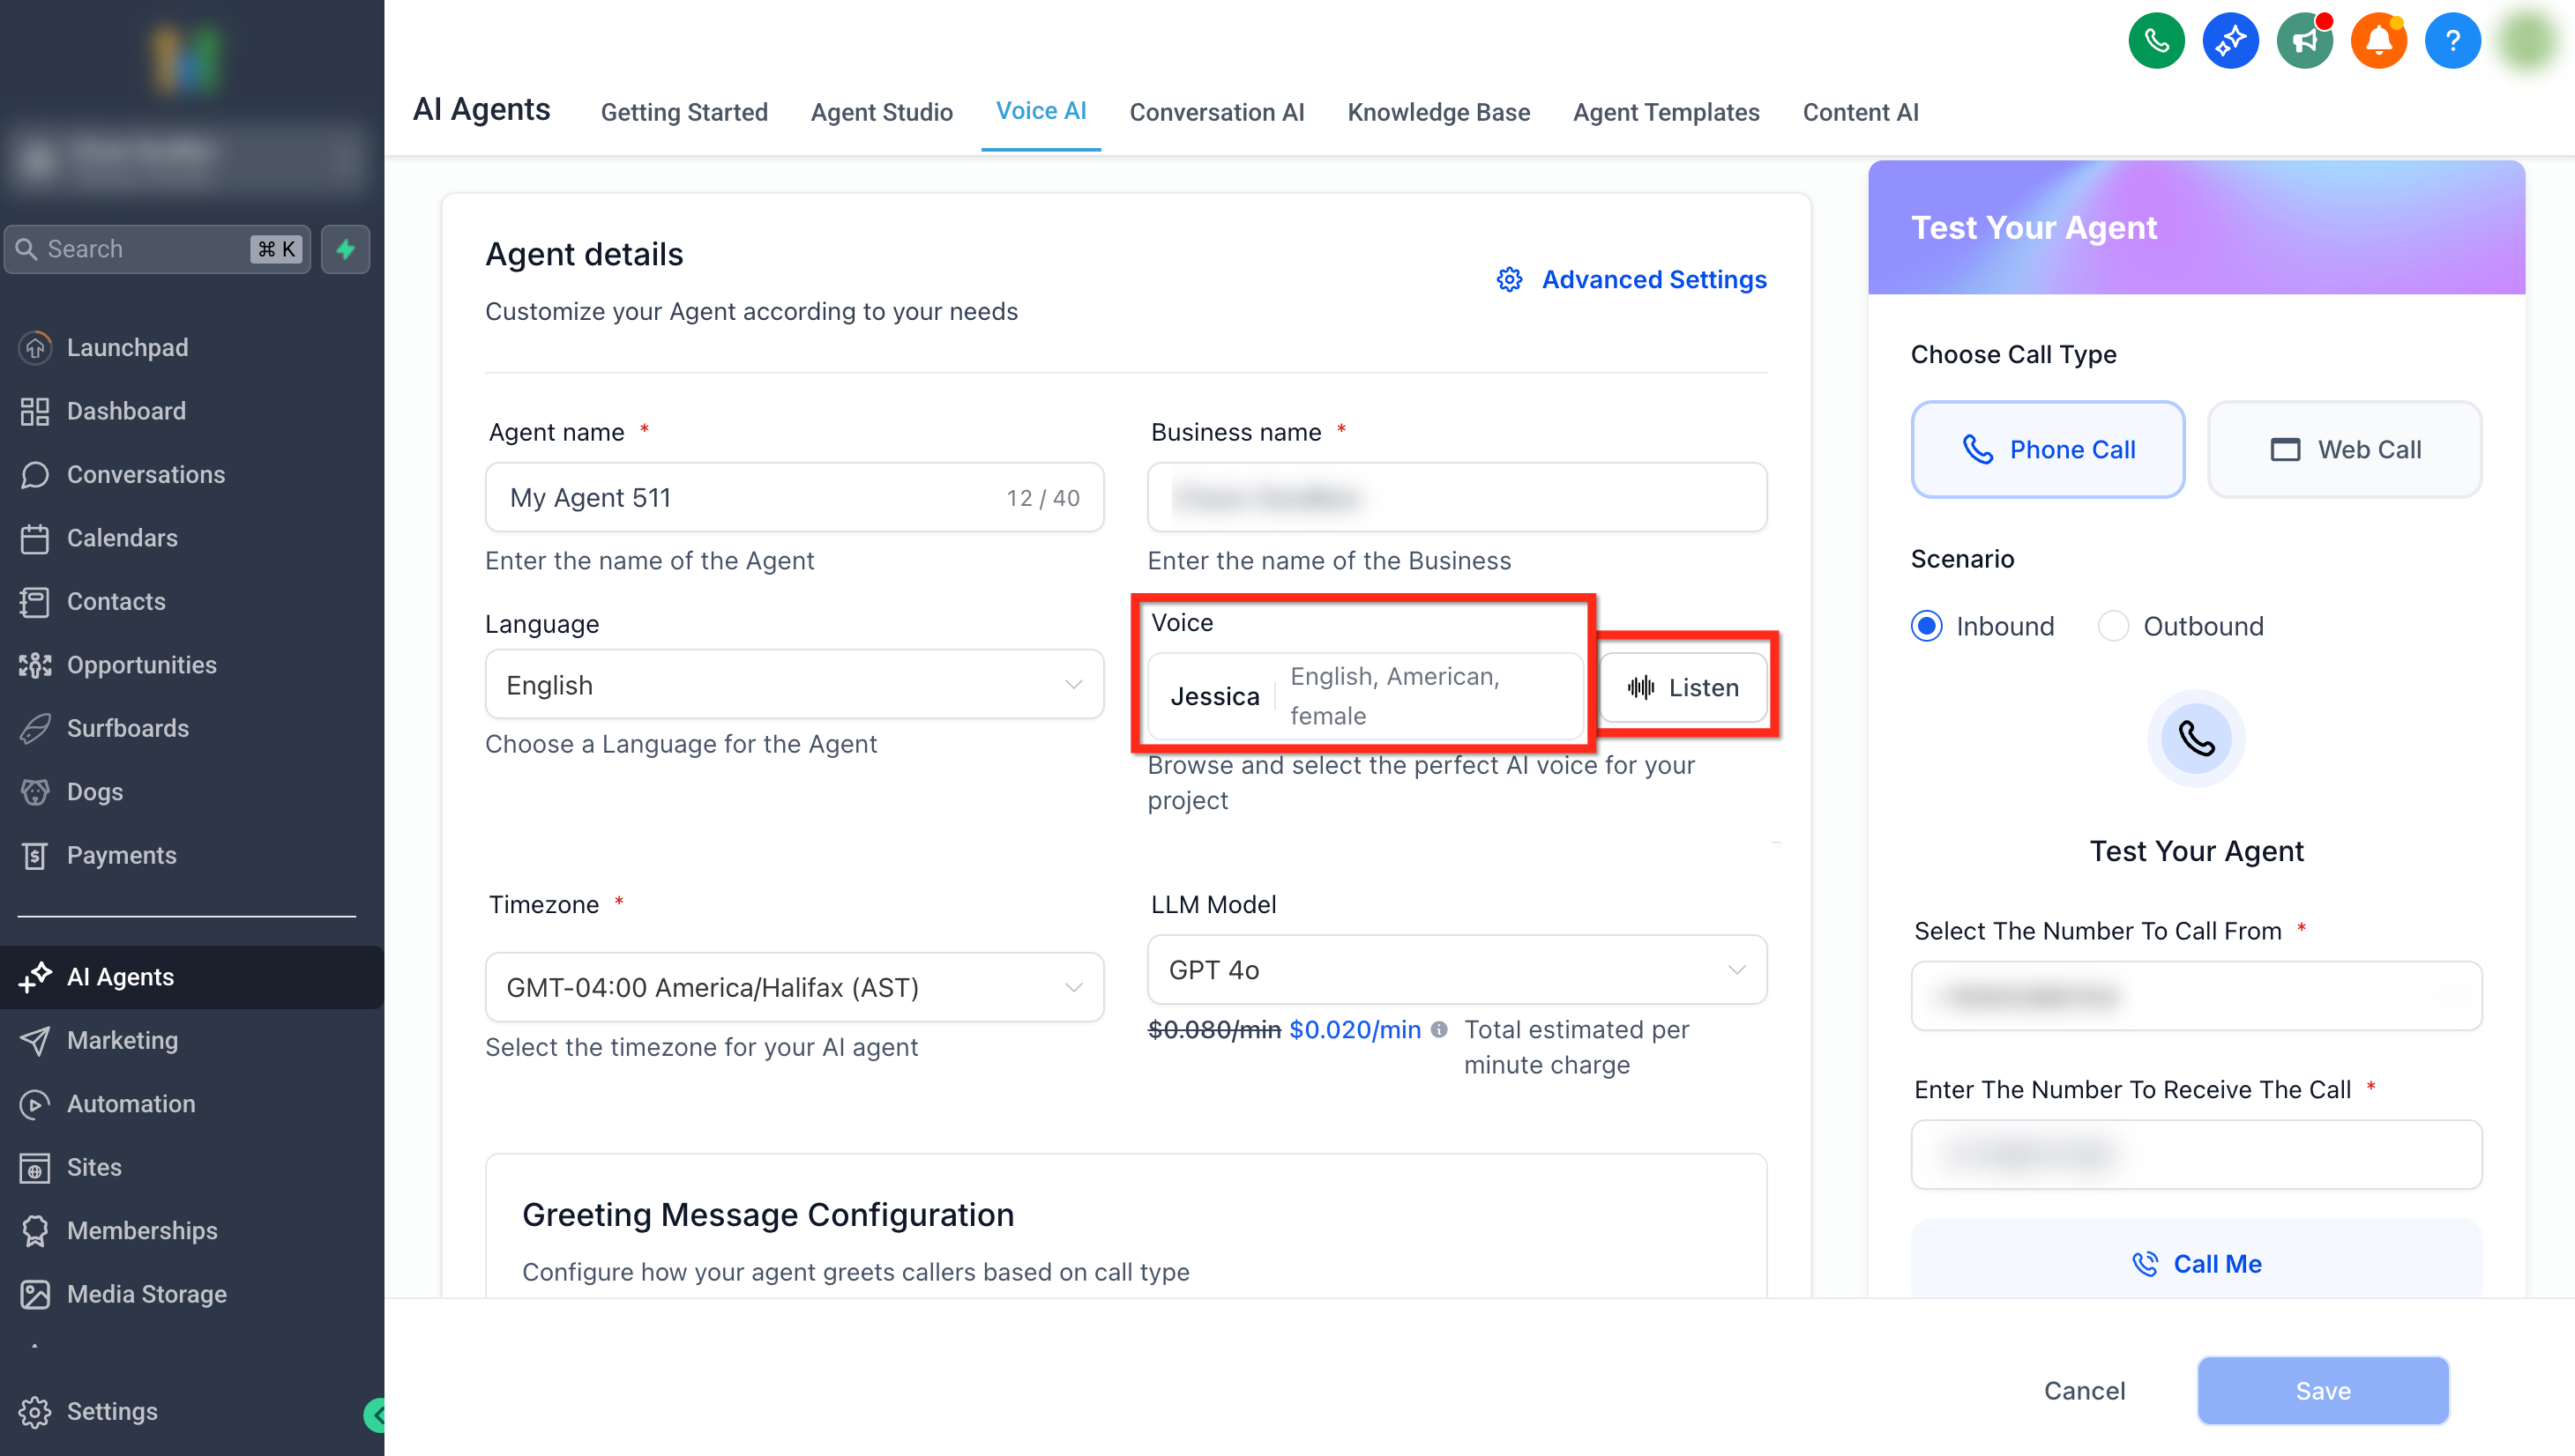Image resolution: width=2575 pixels, height=1456 pixels.
Task: Open the Timezone dropdown
Action: coord(795,987)
